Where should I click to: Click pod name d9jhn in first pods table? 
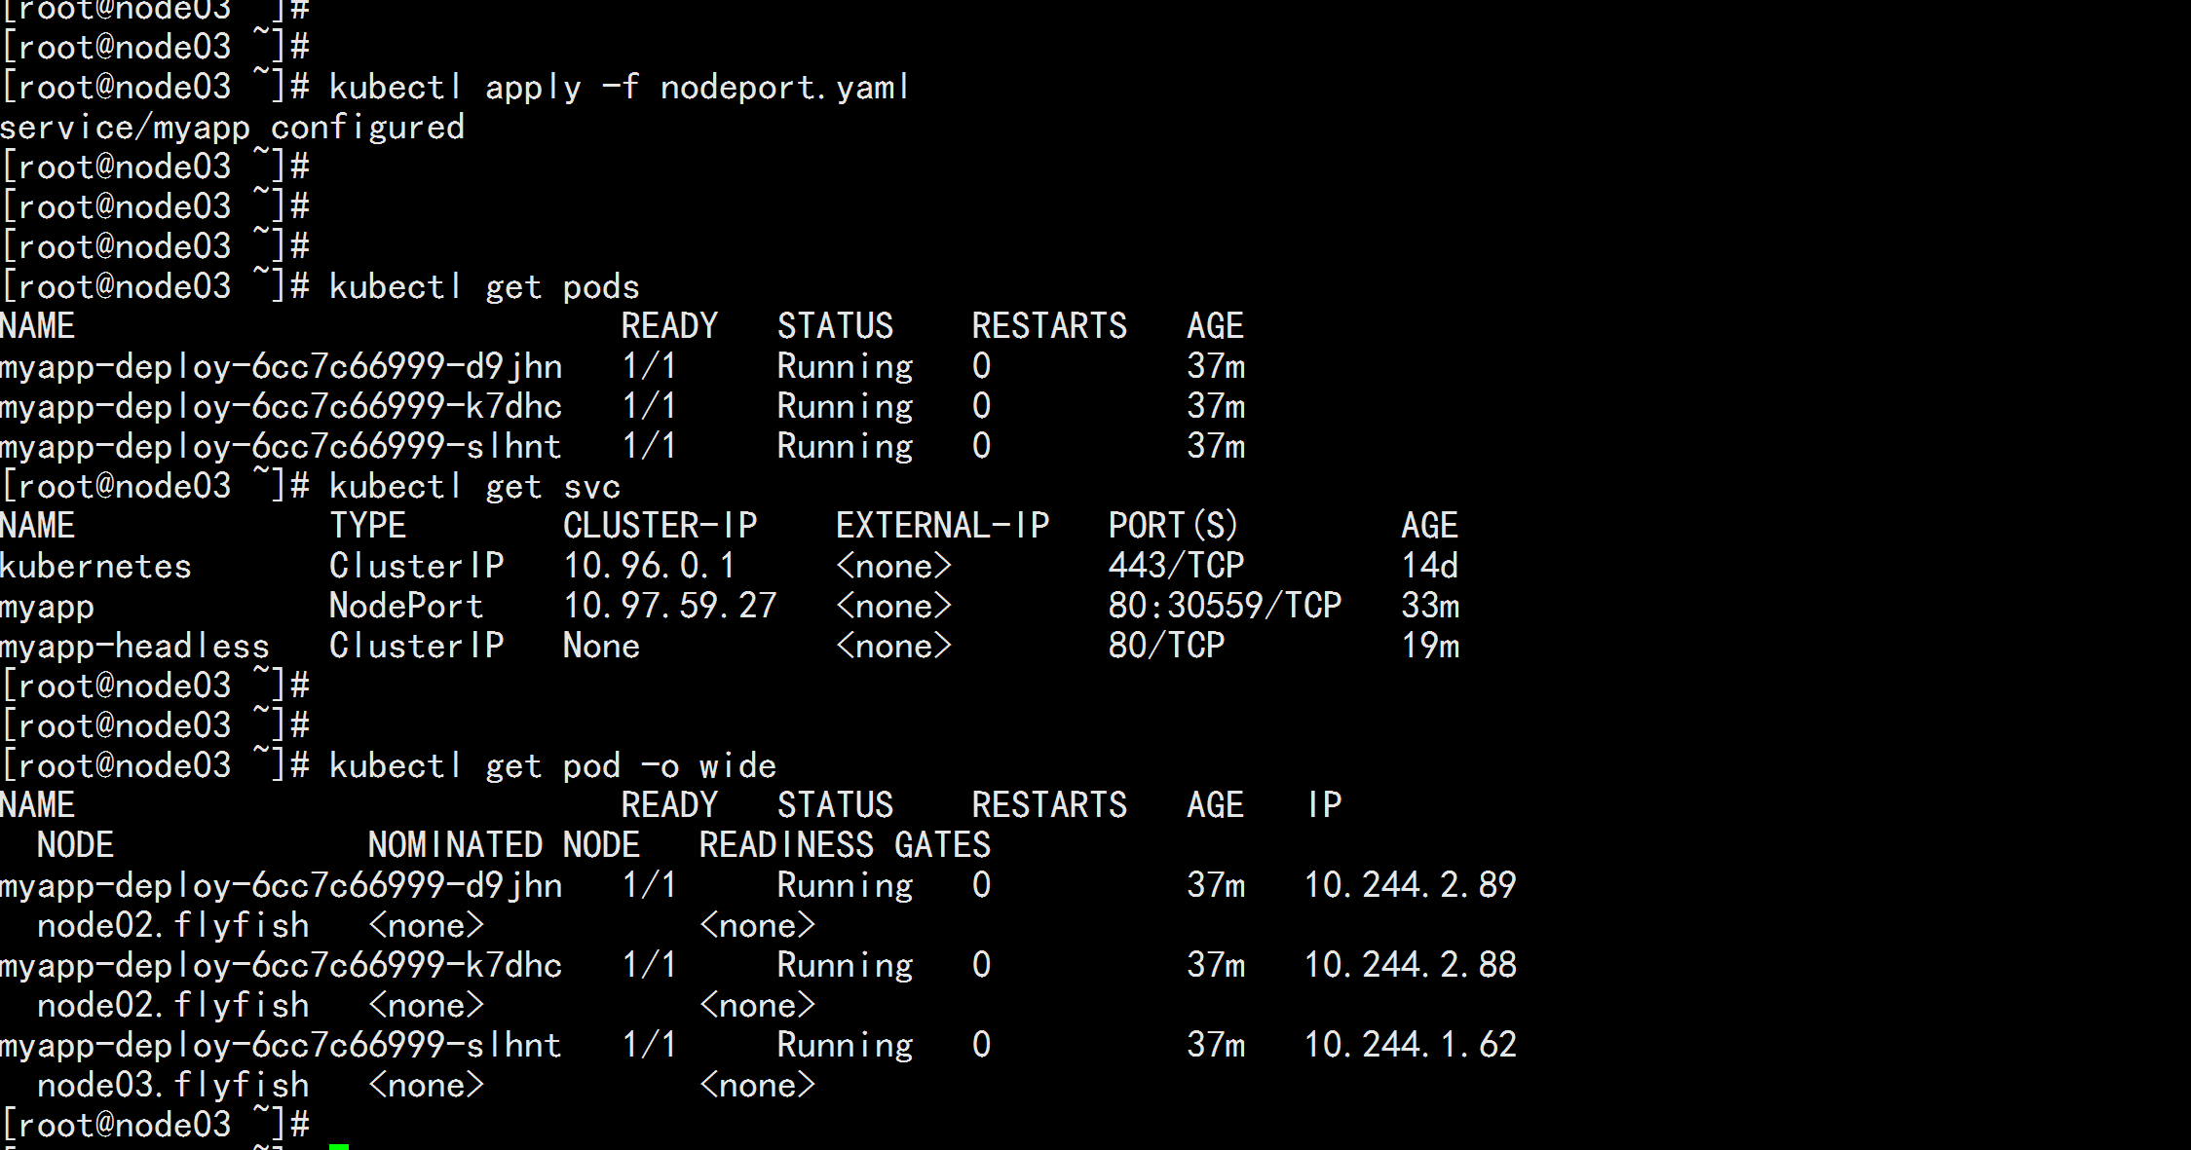(281, 367)
